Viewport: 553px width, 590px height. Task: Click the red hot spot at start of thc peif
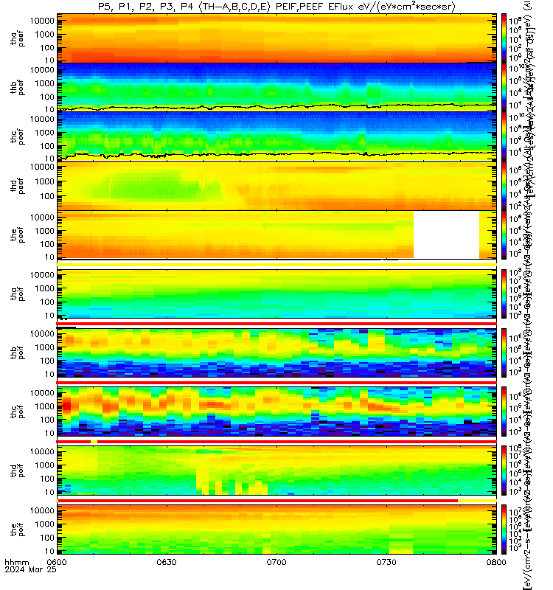coord(66,406)
